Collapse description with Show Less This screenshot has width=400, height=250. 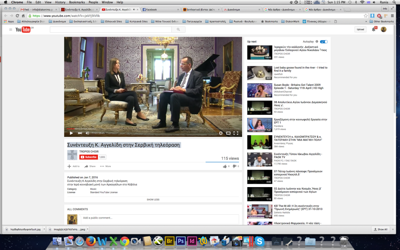click(153, 199)
